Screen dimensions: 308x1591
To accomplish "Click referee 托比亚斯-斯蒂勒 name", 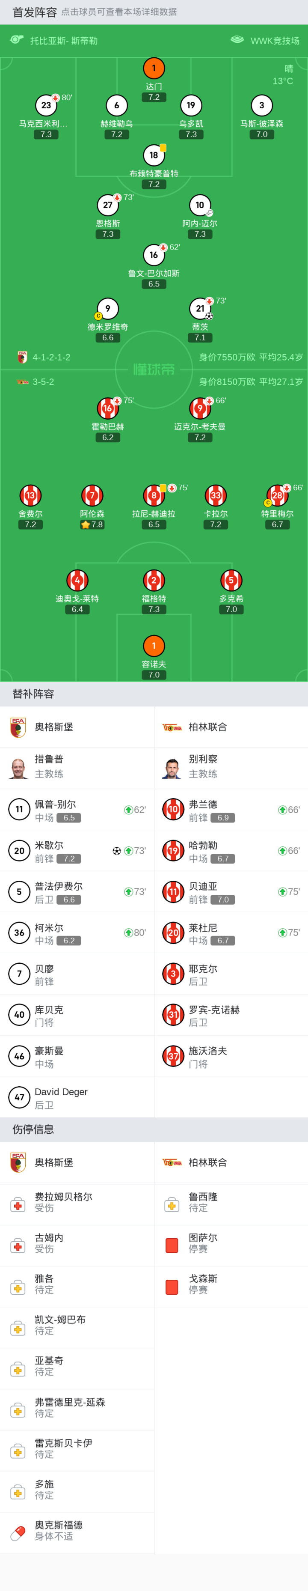I will click(x=64, y=41).
